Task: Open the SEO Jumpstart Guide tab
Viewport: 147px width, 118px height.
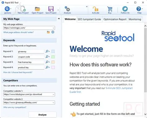Action: (x=89, y=19)
